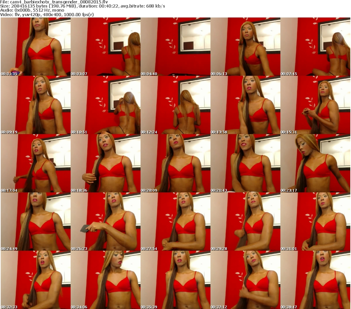Open the frame at 00:10:51

[106, 105]
